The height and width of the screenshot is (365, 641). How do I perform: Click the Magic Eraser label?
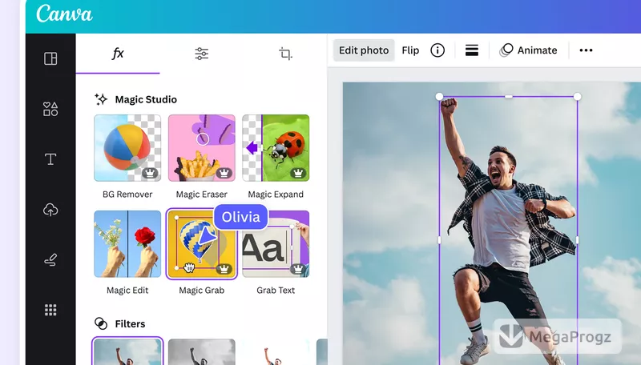pyautogui.click(x=202, y=195)
